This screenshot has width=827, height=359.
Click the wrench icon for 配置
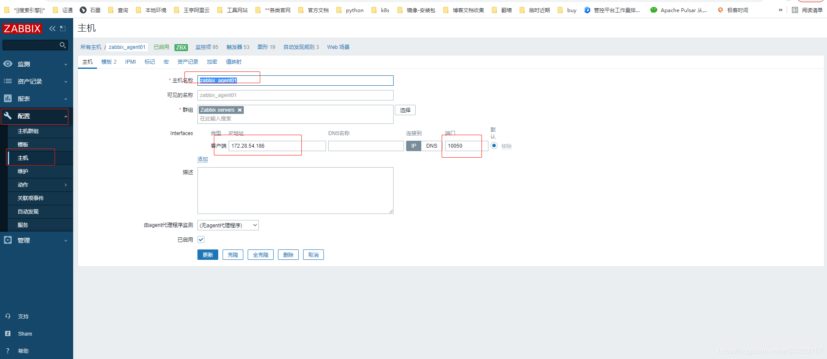(8, 116)
